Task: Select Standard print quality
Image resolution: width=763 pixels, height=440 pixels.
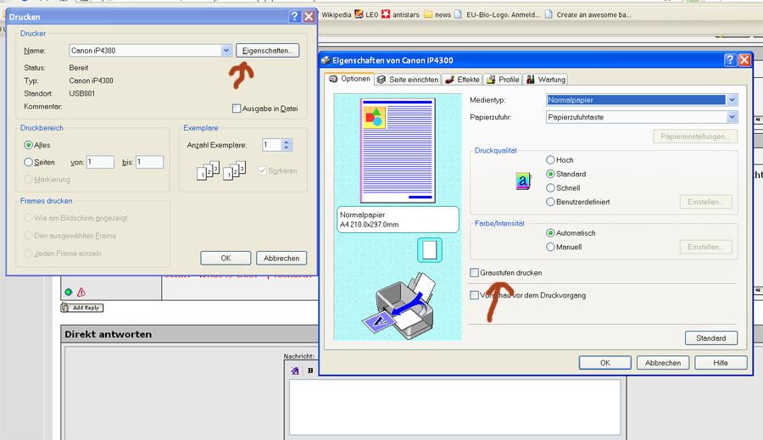Action: coord(550,174)
